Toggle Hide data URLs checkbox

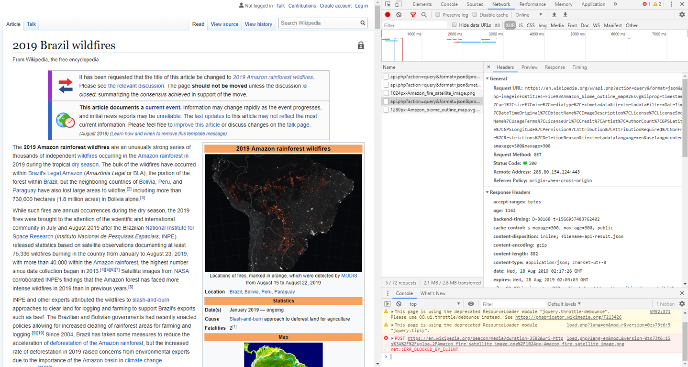click(x=454, y=25)
